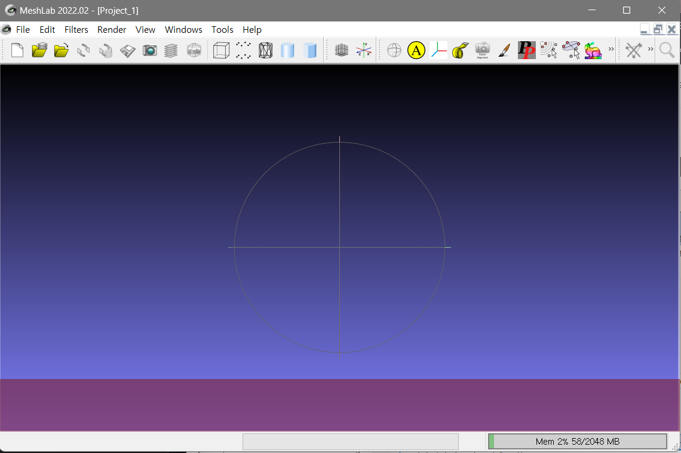The width and height of the screenshot is (681, 453).
Task: Click the Reload all layers icon
Action: (x=106, y=51)
